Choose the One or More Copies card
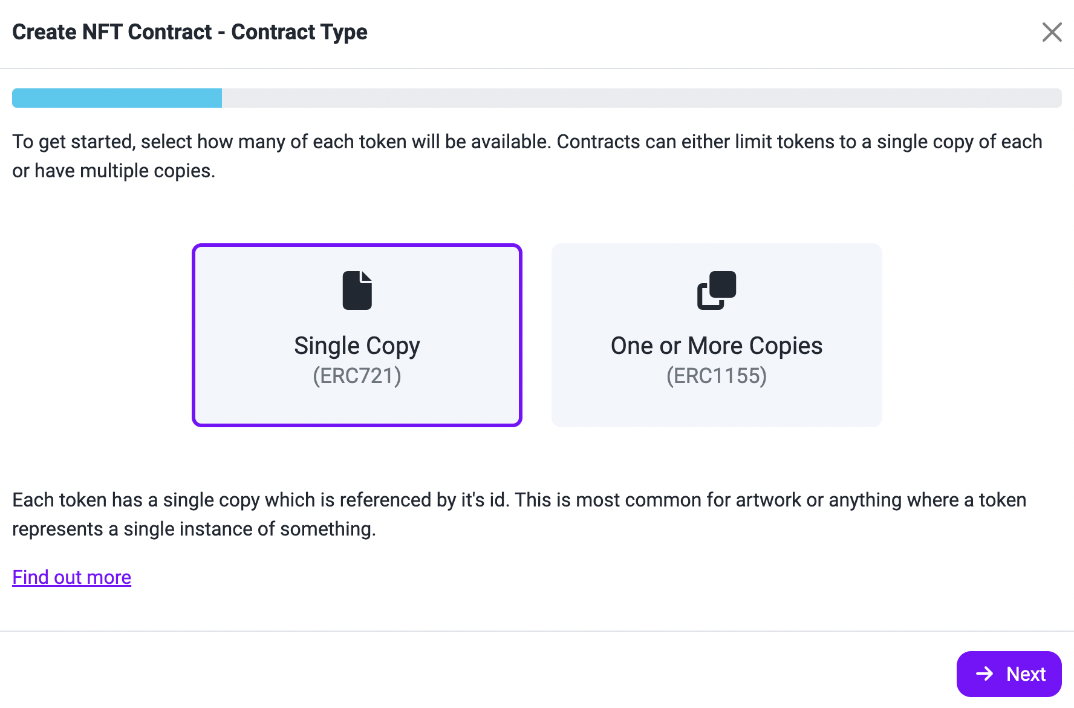Screen dimensions: 1074x708 coord(717,335)
